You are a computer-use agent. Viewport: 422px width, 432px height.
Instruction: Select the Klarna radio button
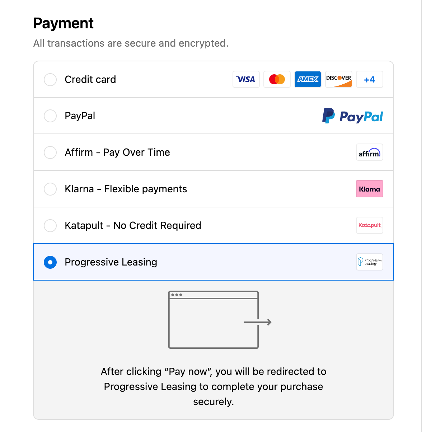50,189
